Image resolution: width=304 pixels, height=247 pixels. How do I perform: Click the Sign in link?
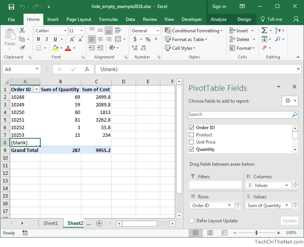coord(219,6)
